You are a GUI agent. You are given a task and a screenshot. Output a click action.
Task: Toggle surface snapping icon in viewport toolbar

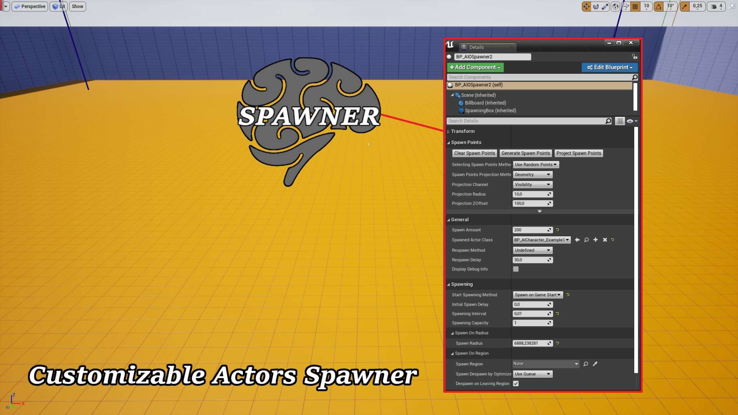(x=626, y=6)
